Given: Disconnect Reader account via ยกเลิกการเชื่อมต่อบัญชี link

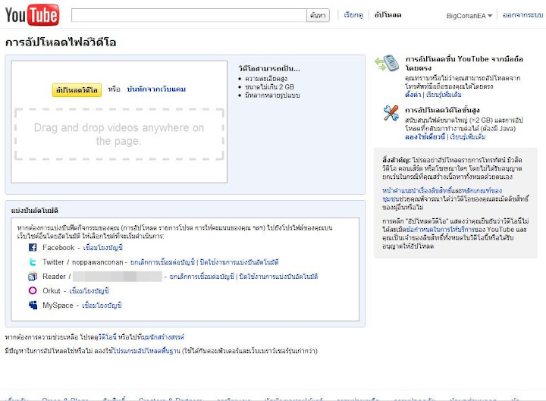Looking at the screenshot, I should click(x=202, y=277).
